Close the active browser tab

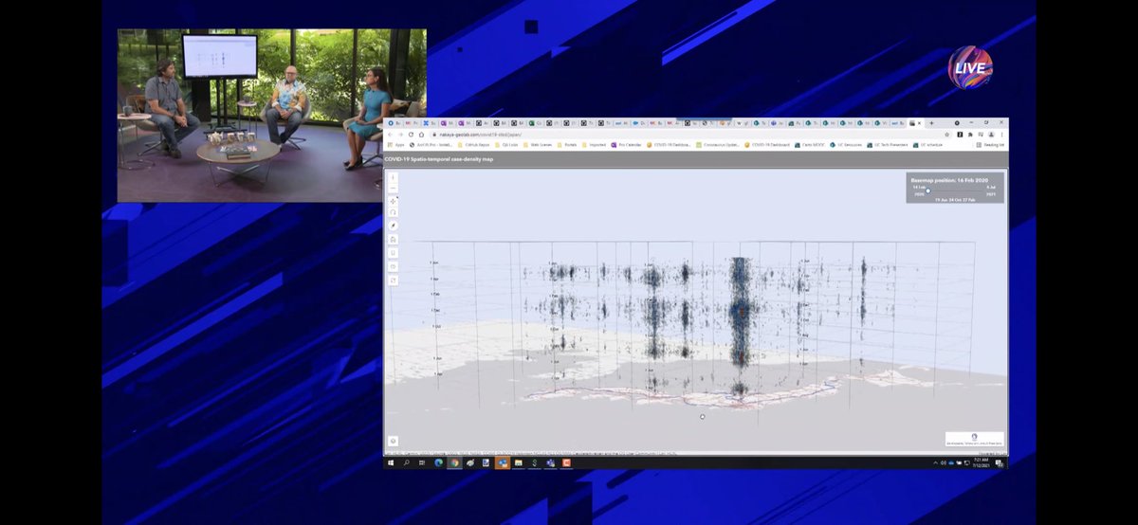tap(919, 123)
